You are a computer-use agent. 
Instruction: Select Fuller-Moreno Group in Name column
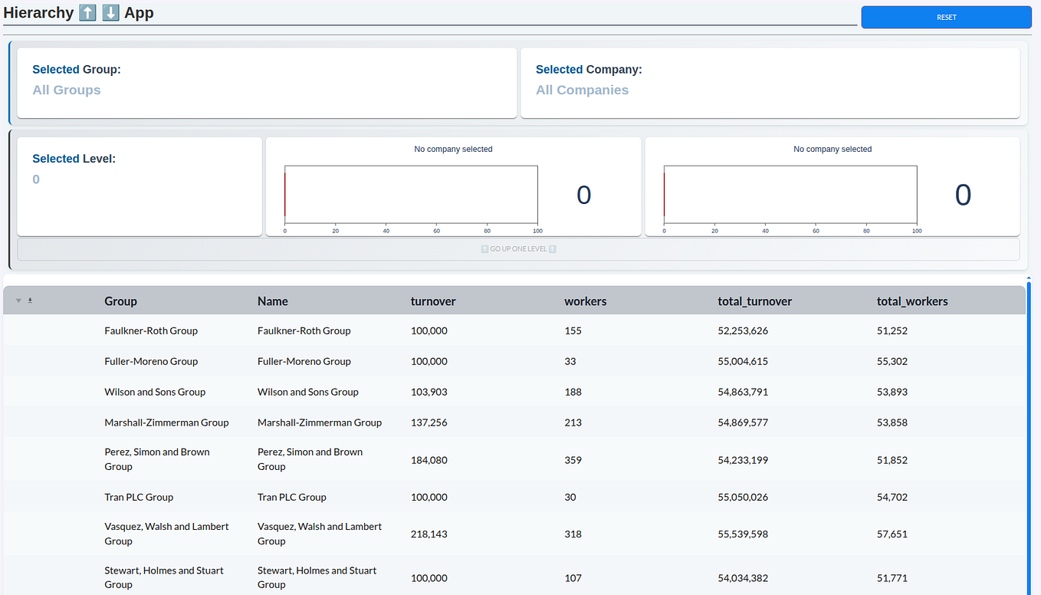pos(304,361)
